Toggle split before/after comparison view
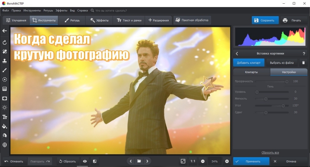Screen dimensions: 310x167 point(95,161)
